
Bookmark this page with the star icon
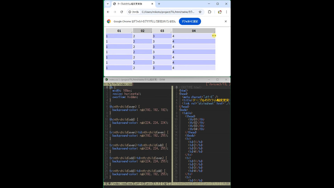pyautogui.click(x=200, y=12)
